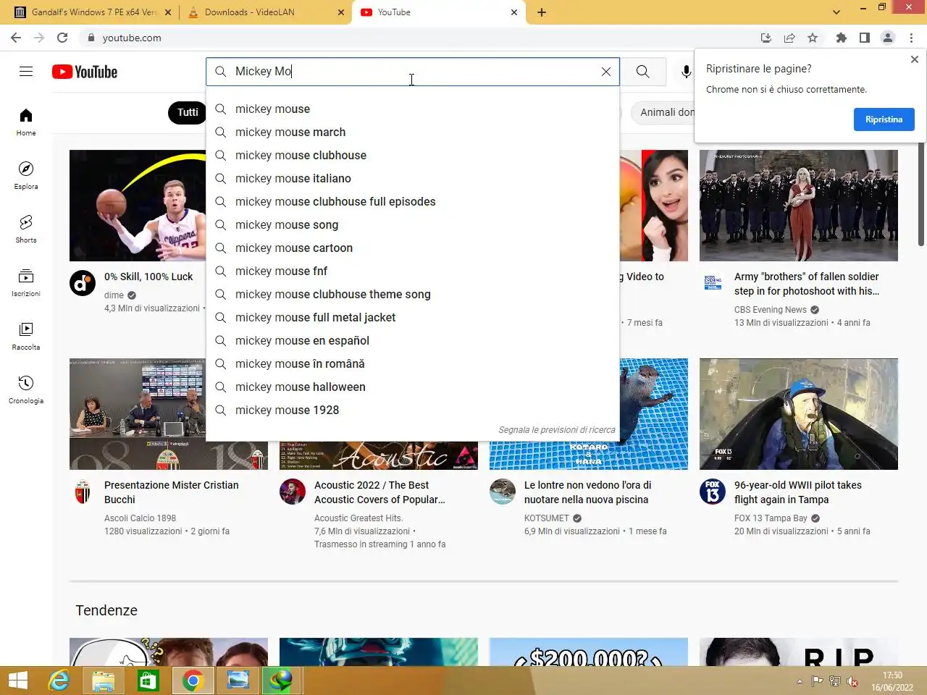Choose suggestion 'mickey mouse fnf'

[413, 271]
